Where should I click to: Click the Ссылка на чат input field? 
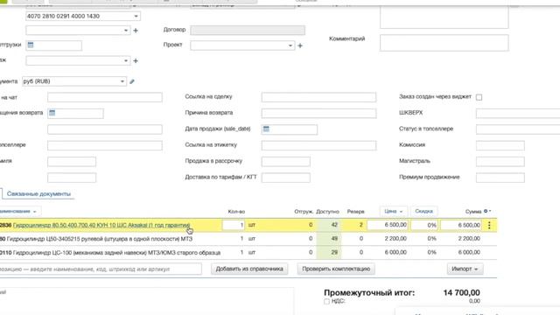coord(105,97)
